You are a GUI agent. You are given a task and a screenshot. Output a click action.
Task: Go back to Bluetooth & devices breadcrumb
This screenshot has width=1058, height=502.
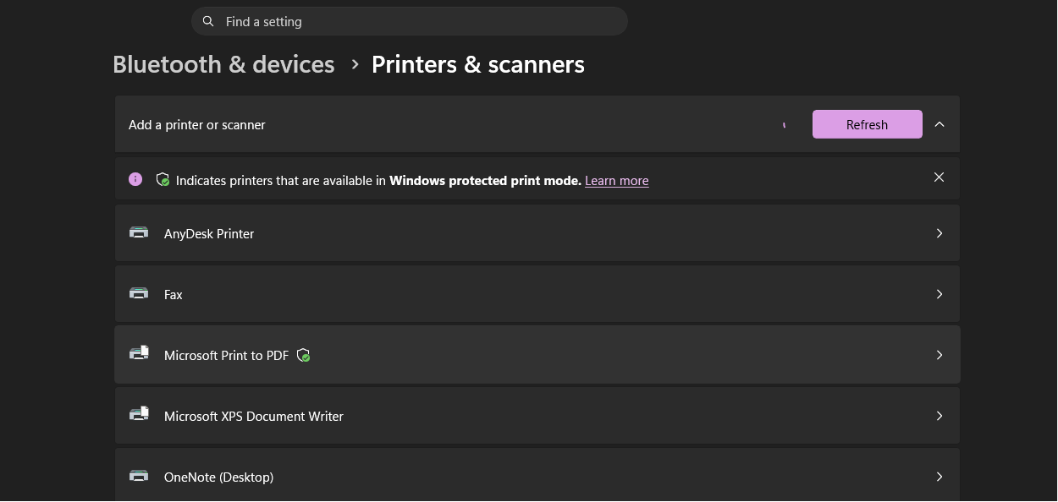[223, 64]
